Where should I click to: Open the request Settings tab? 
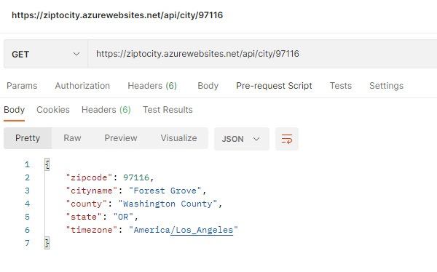point(386,86)
